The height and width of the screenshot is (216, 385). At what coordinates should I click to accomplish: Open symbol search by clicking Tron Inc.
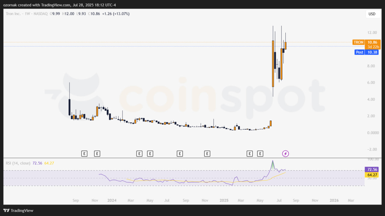point(14,13)
